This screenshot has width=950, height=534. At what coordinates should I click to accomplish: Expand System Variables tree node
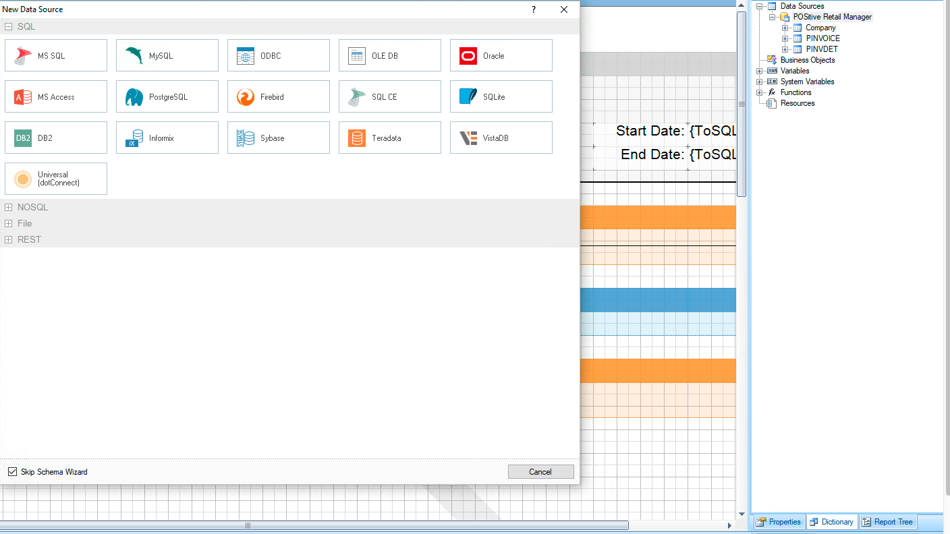coord(760,82)
